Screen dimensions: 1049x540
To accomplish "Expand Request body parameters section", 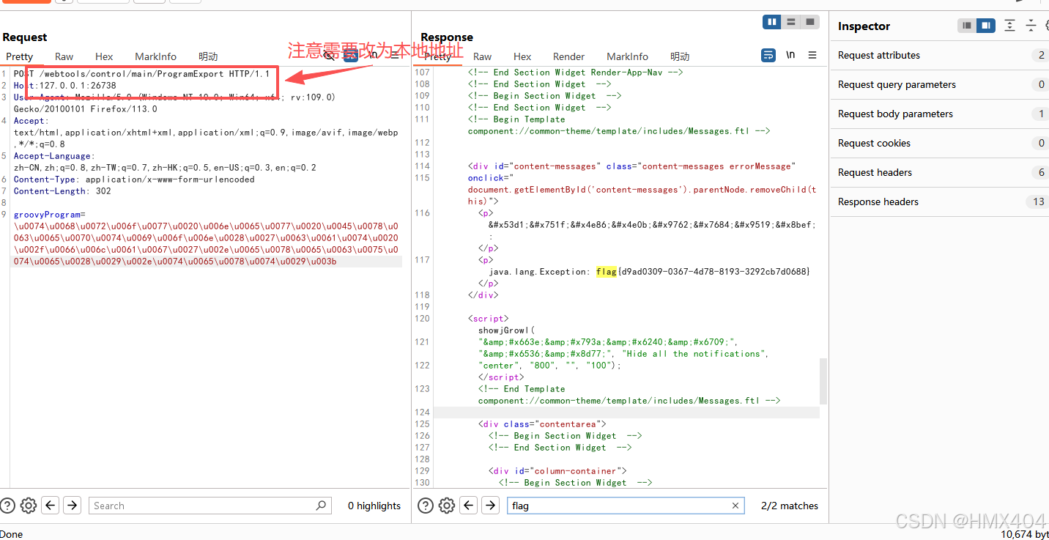I will (x=939, y=114).
